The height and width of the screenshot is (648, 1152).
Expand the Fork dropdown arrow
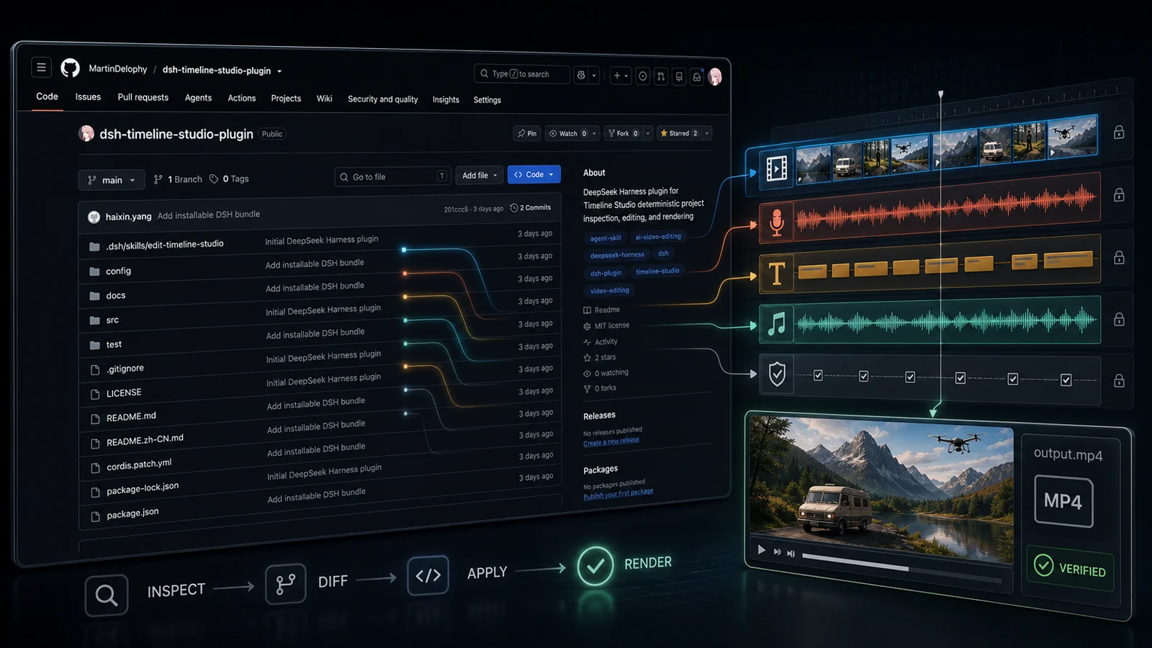[x=648, y=133]
